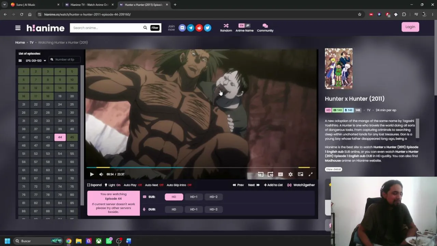The width and height of the screenshot is (437, 246).
Task: Skip forward 10 seconds
Action: pos(270,174)
